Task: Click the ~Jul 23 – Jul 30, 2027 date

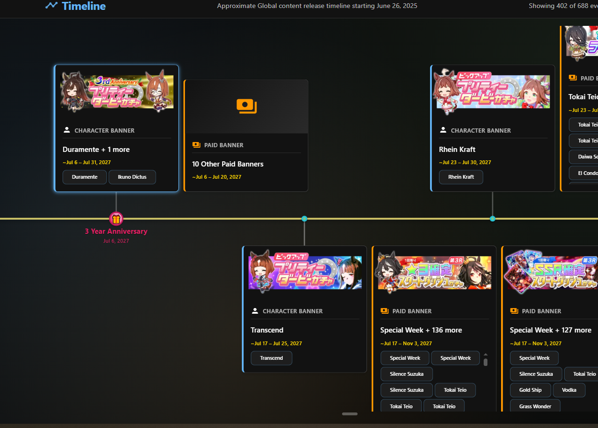Action: coord(465,162)
